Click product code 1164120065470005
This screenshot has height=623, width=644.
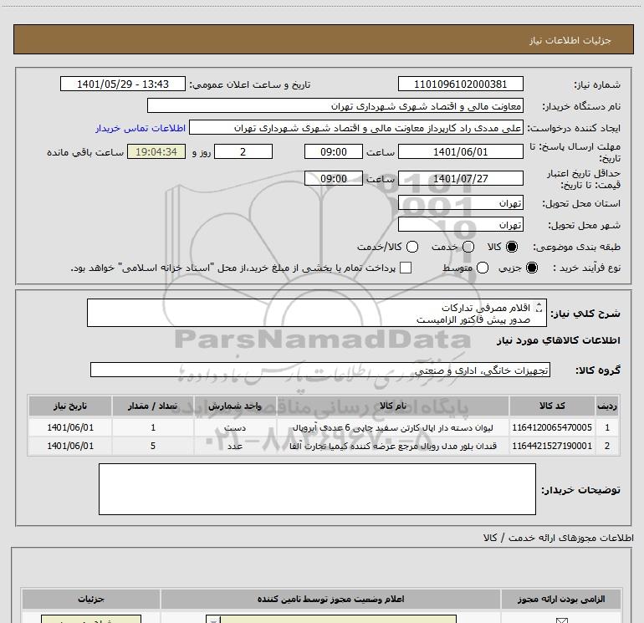pos(552,427)
